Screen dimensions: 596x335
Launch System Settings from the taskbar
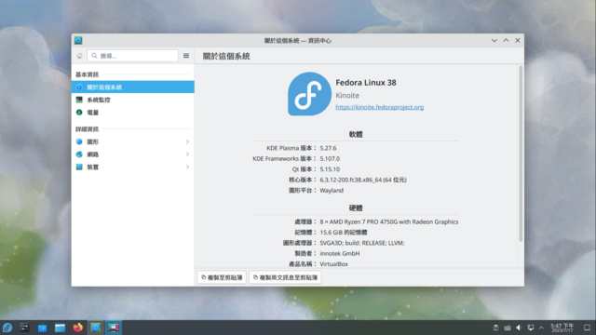[25, 328]
